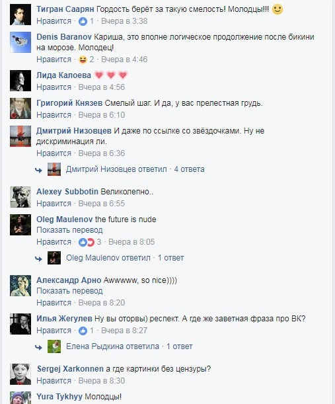Like Alexey Subbotin's comment via Нравится
The image size is (335, 404).
tap(54, 204)
